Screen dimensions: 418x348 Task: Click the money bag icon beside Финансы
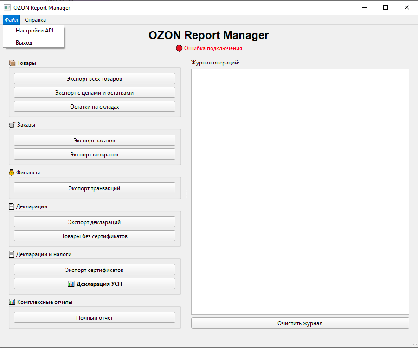pyautogui.click(x=12, y=173)
